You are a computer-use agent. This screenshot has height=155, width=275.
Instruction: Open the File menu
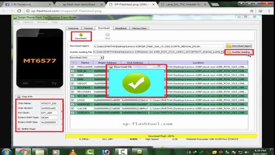(x=17, y=22)
